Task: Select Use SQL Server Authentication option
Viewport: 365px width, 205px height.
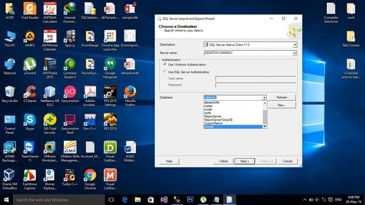Action: [165, 72]
